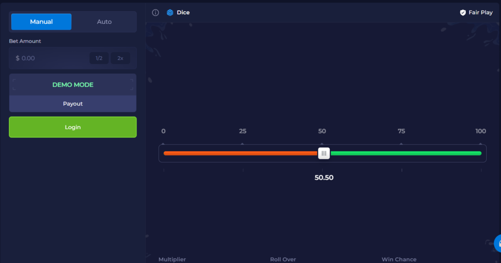Click the Payout bar
Image resolution: width=501 pixels, height=263 pixels.
(73, 104)
